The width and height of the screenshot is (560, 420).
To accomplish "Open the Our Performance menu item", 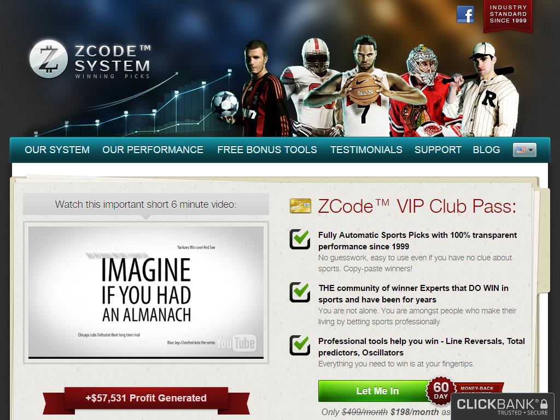I will pos(153,150).
